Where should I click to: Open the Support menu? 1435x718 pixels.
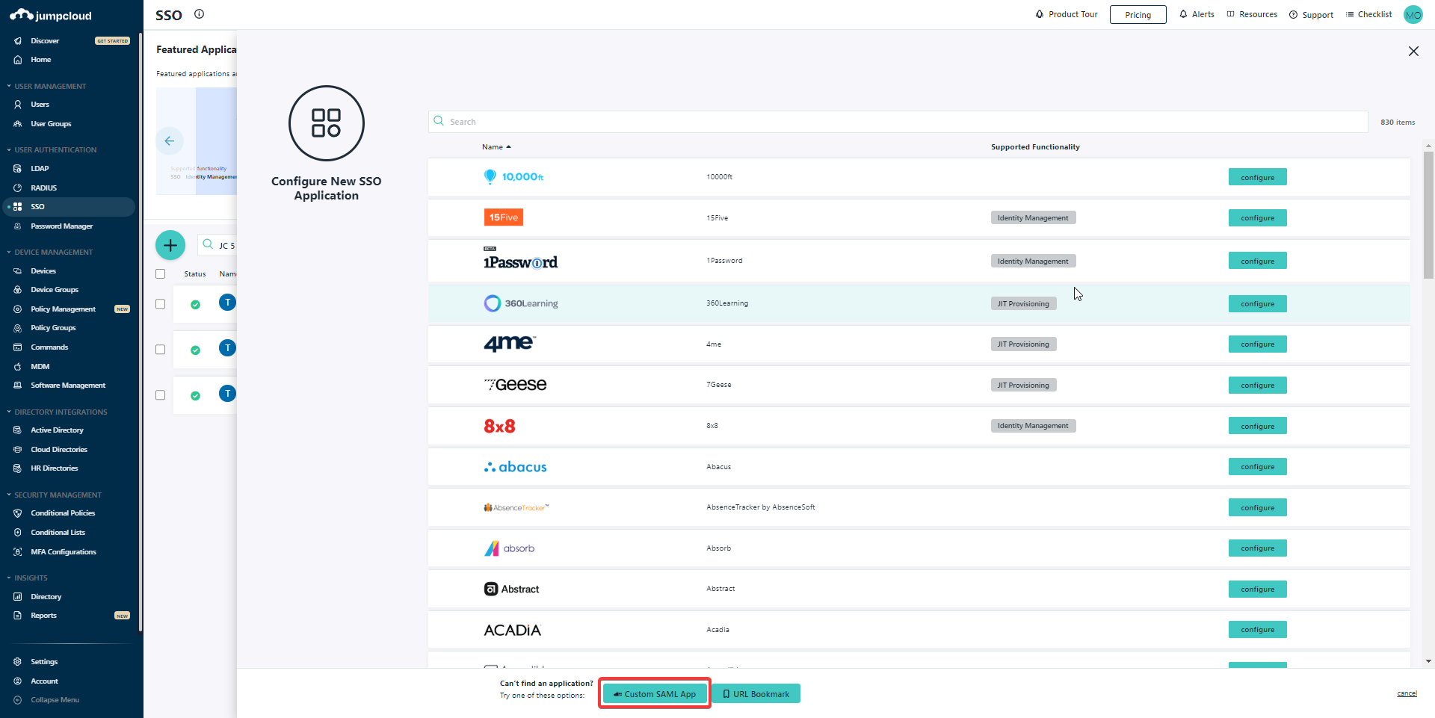coord(1312,14)
